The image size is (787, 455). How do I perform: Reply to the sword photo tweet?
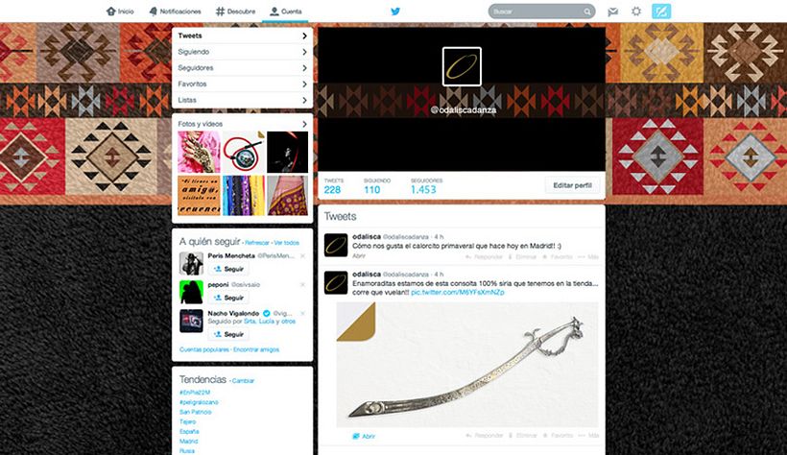pos(484,436)
